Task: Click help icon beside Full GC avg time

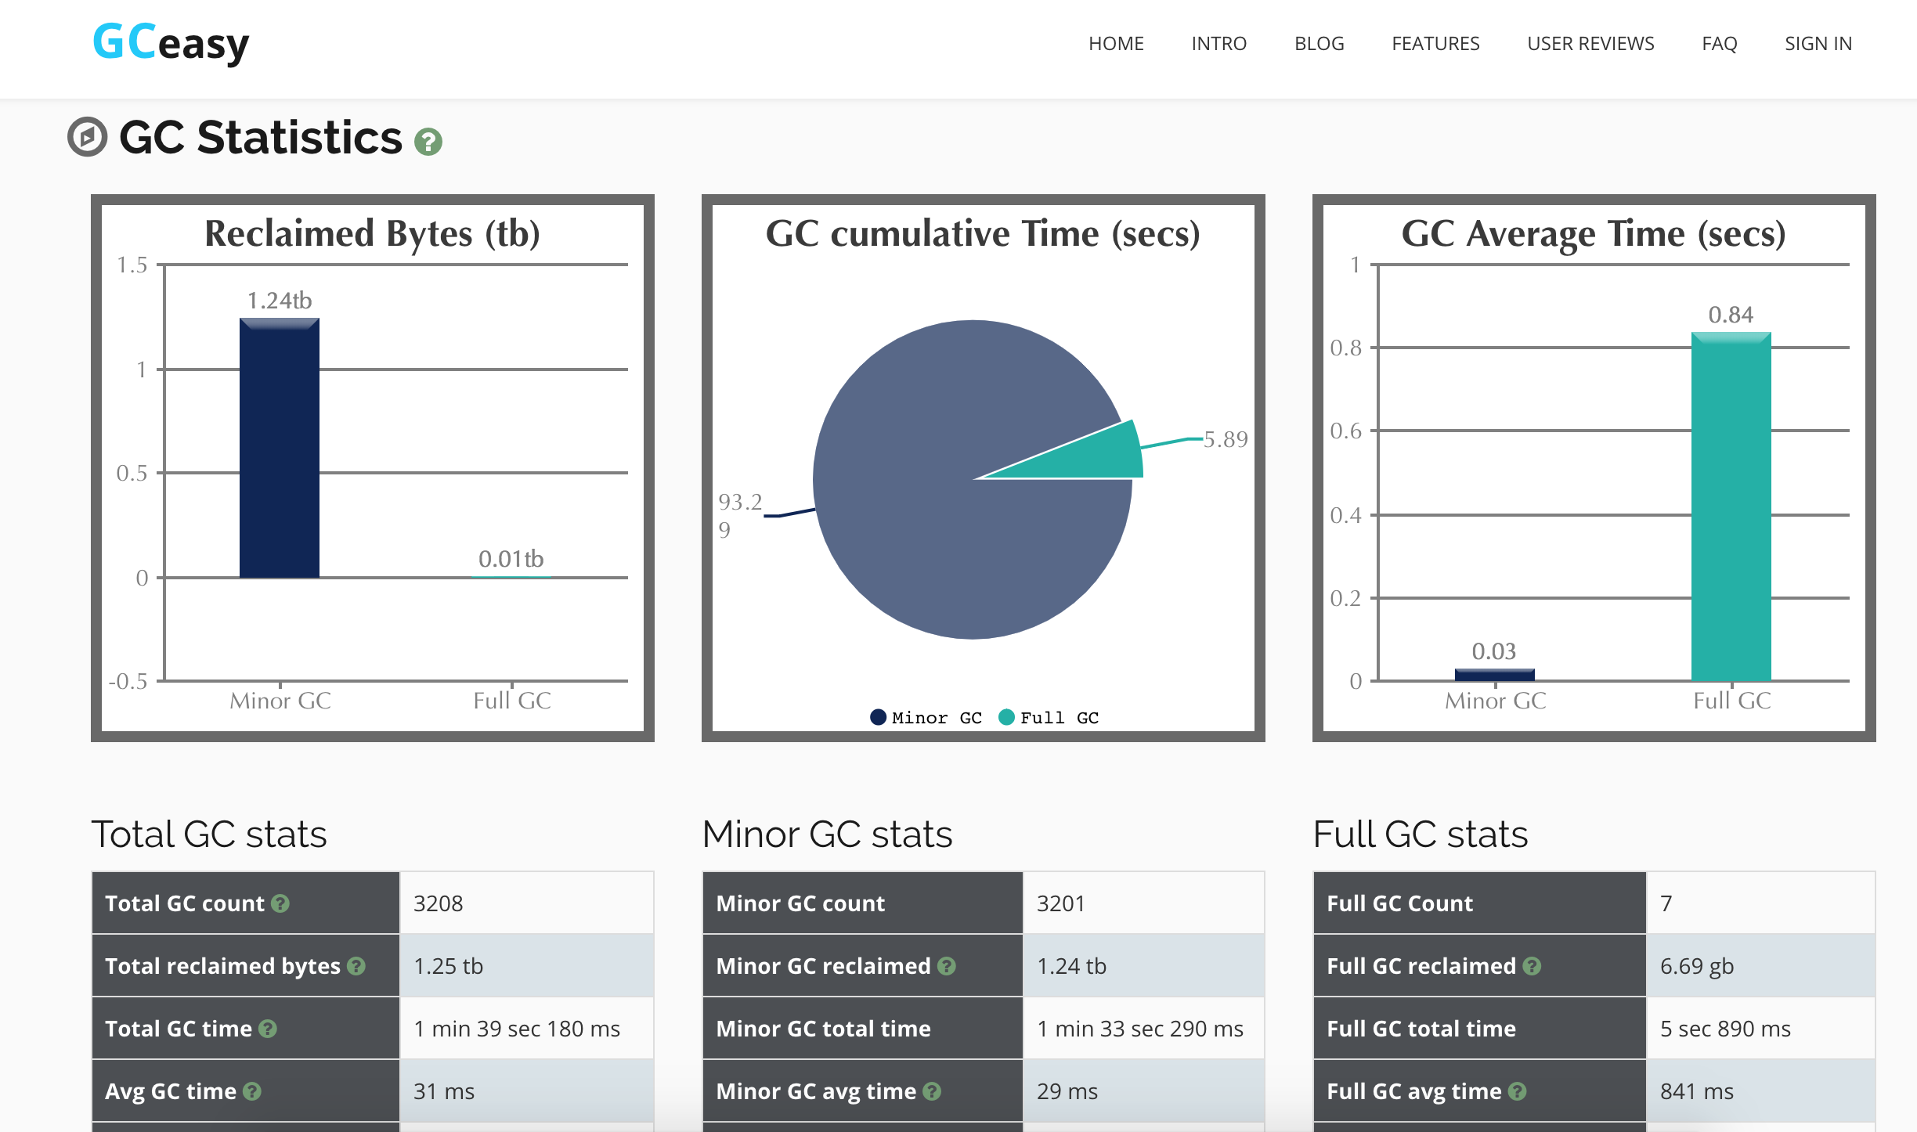Action: [1518, 1091]
